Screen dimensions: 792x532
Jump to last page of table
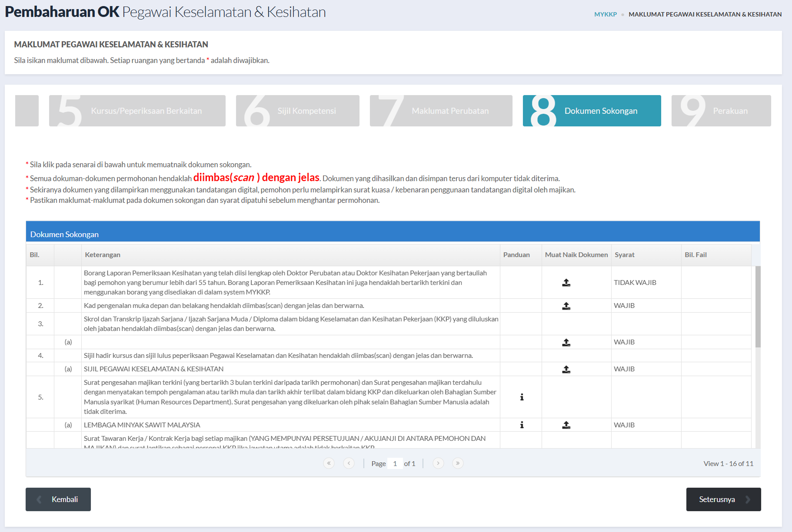tap(458, 463)
